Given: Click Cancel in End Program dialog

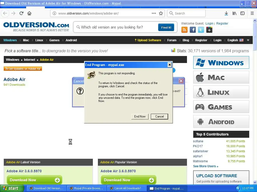Looking at the screenshot, I should click(x=159, y=116).
